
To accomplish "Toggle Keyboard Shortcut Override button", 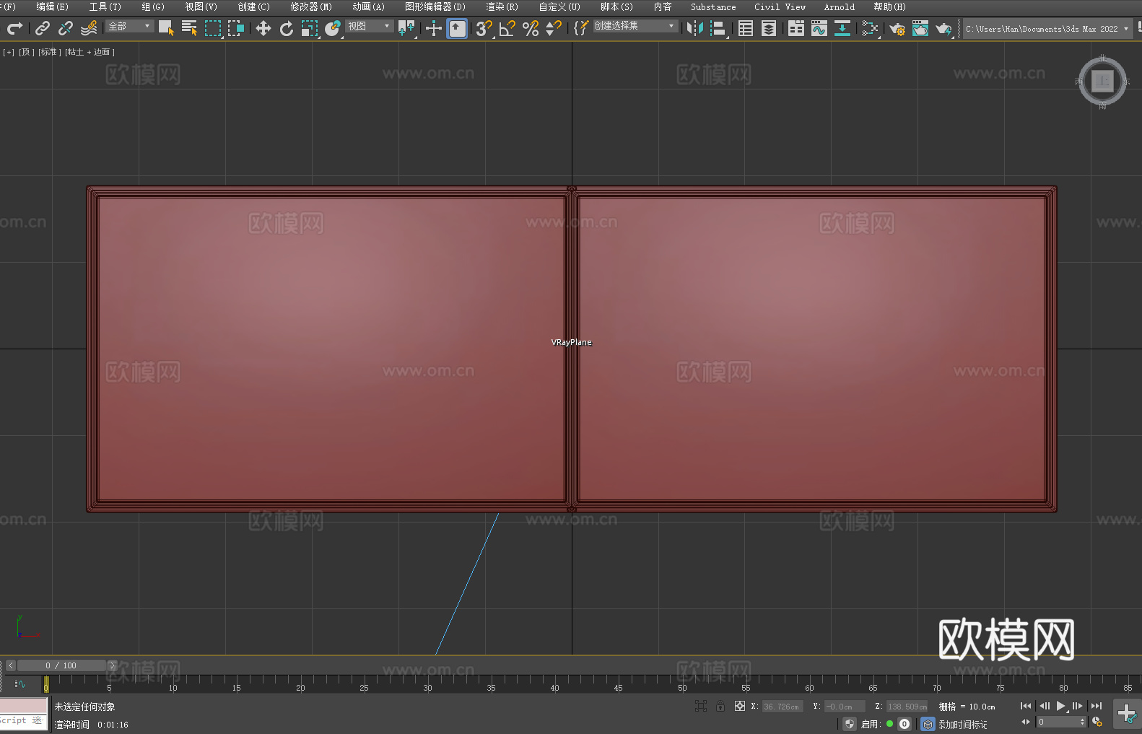I will pyautogui.click(x=457, y=28).
